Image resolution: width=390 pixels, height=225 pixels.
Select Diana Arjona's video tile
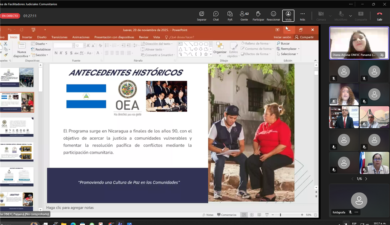coord(359,43)
